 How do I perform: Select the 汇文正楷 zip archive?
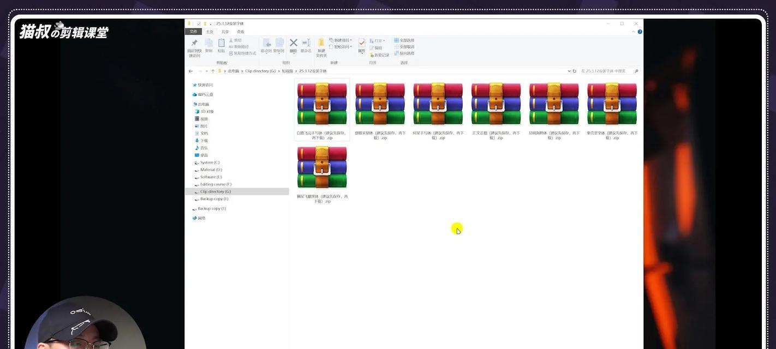point(496,111)
